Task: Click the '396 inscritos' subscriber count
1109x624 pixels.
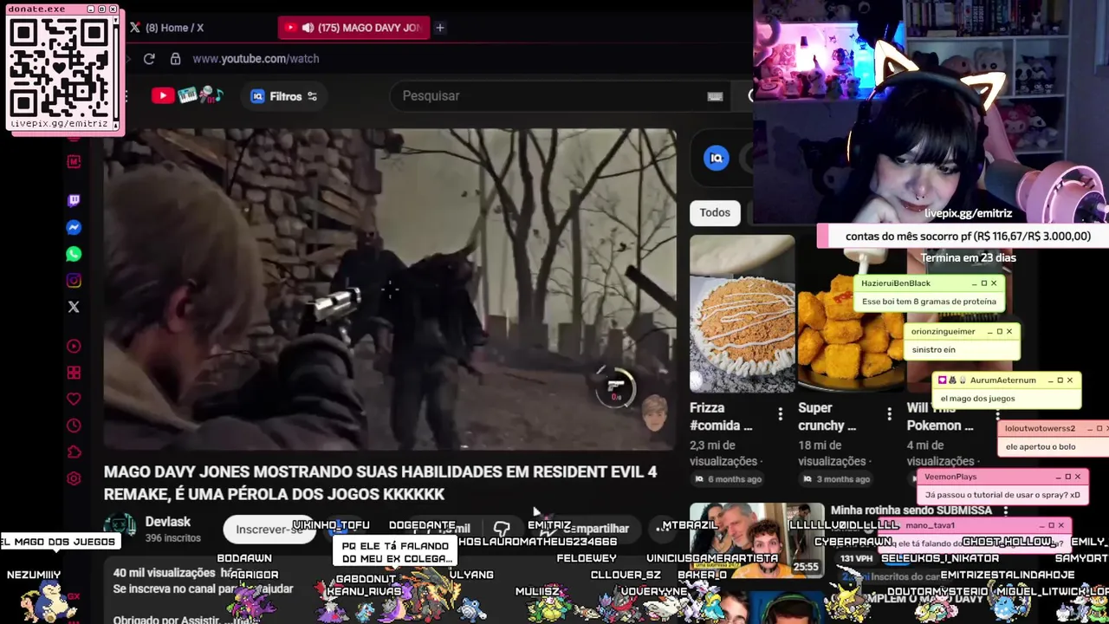Action: (172, 538)
